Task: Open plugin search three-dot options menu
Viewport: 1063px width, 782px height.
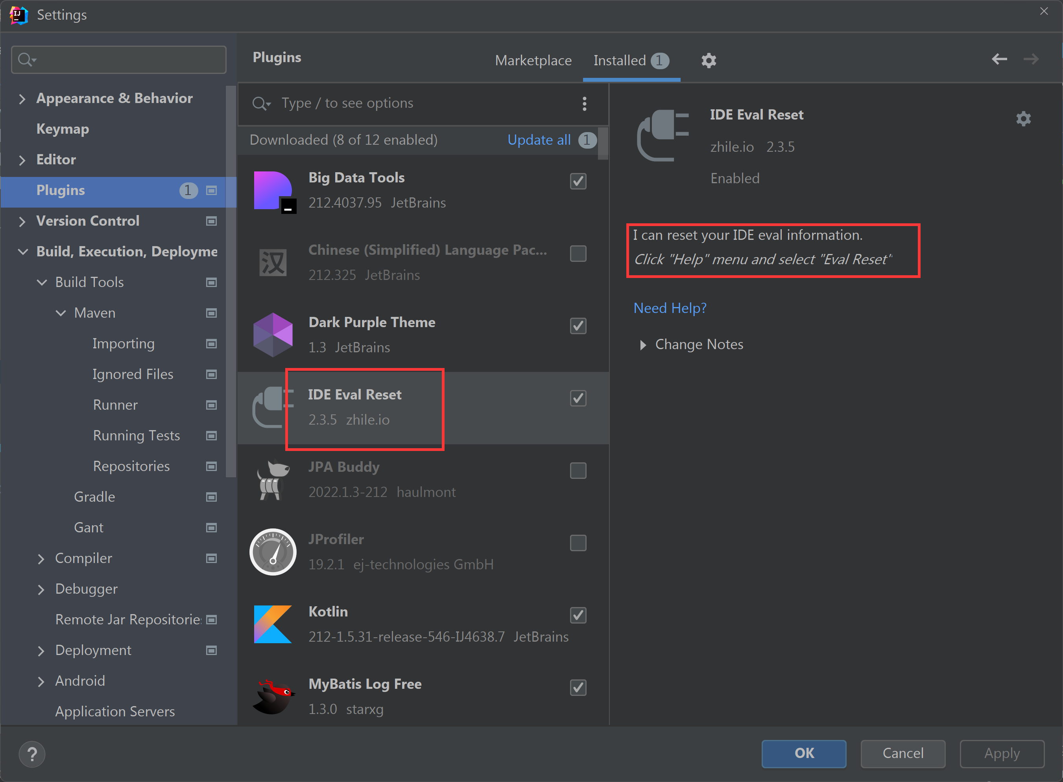Action: point(584,104)
